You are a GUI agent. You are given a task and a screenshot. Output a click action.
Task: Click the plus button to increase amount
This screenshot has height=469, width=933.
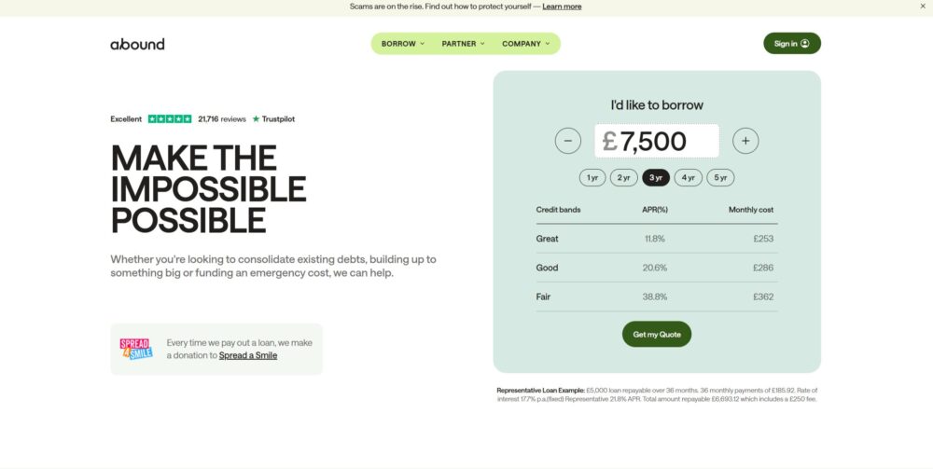coord(745,141)
